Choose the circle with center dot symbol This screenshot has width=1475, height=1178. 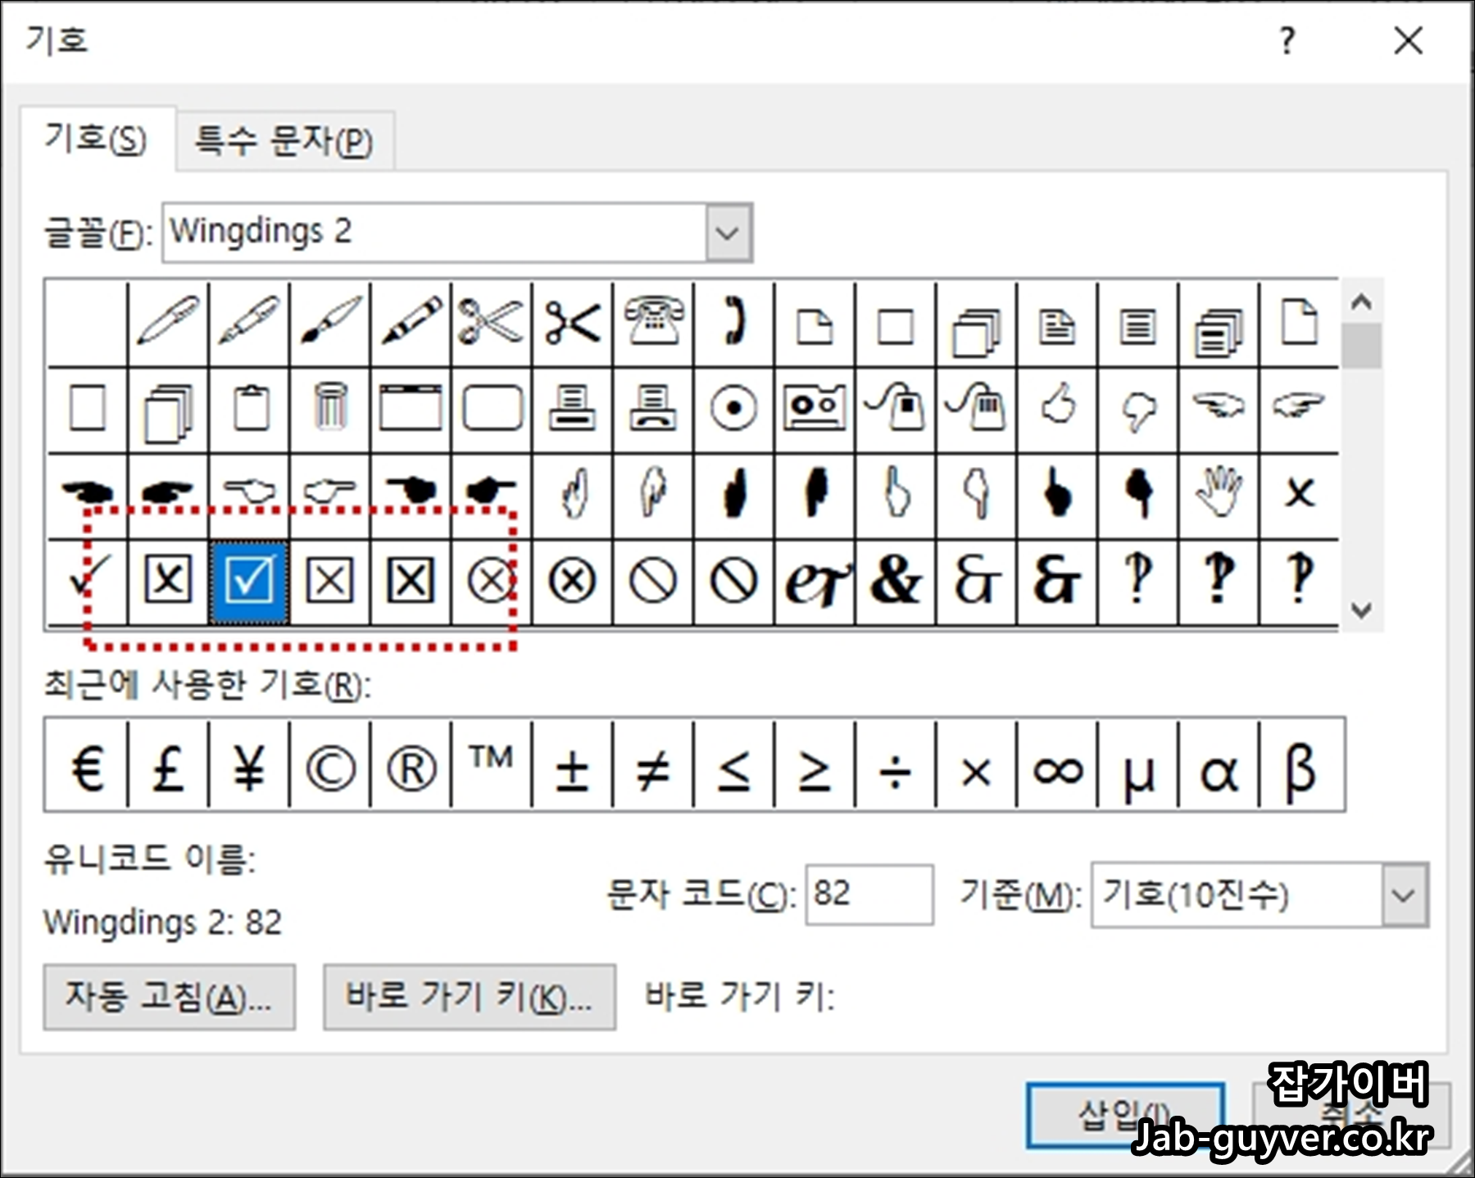[733, 408]
